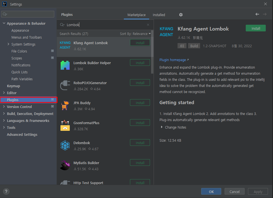Click the settings search magnifier icon
Image resolution: width=273 pixels, height=198 pixels.
pyautogui.click(x=5, y=14)
